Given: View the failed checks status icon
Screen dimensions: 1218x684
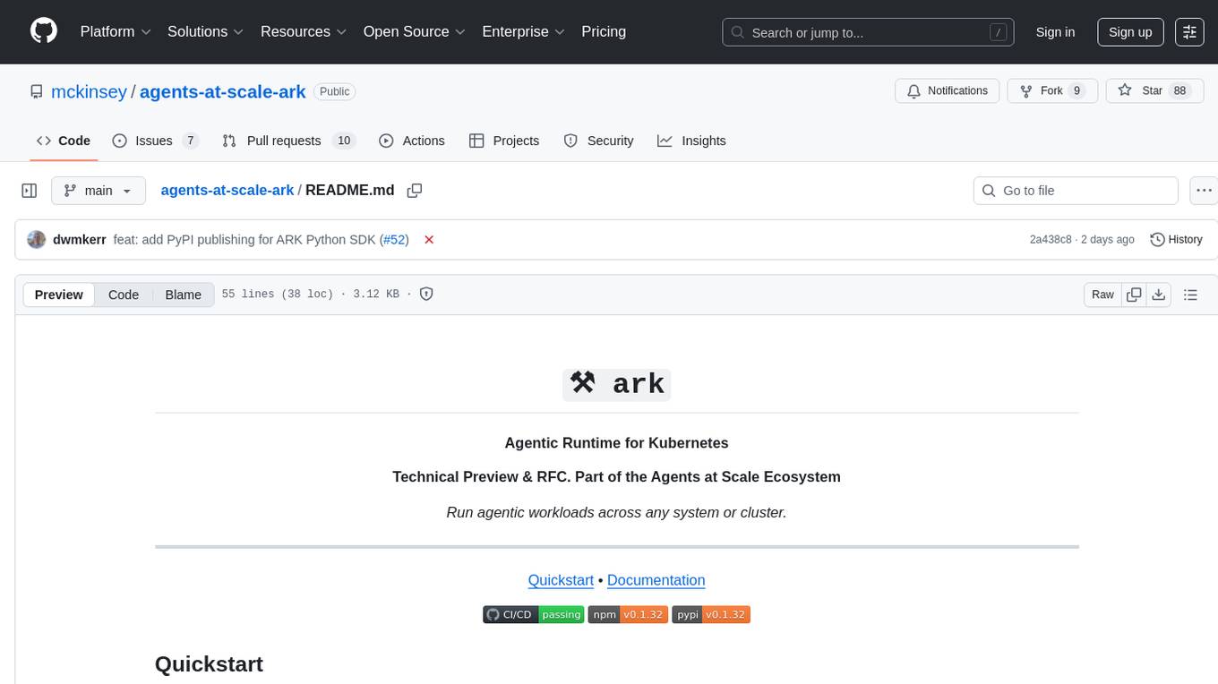Looking at the screenshot, I should 429,240.
